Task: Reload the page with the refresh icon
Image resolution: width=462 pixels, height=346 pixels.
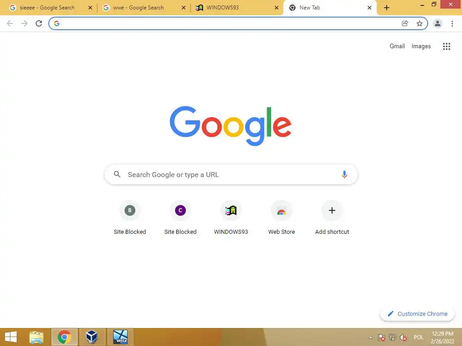Action: pos(39,23)
